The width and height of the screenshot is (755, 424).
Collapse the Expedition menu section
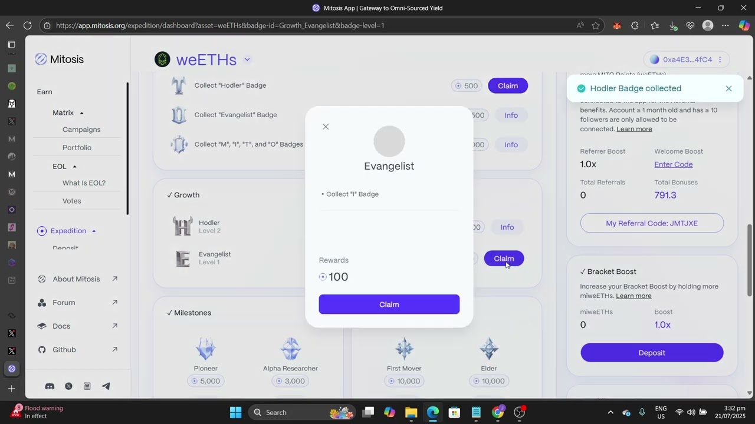(94, 231)
